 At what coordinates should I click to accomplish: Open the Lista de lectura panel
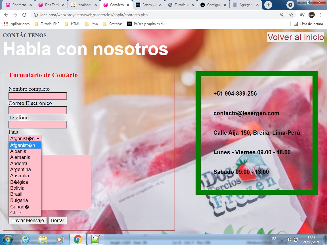(x=308, y=24)
